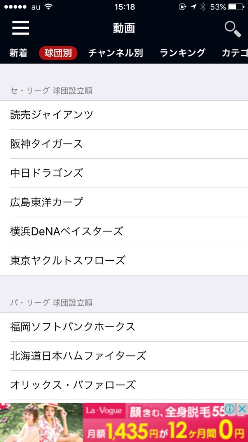Open the La Vogue advertisement banner

(x=117, y=424)
